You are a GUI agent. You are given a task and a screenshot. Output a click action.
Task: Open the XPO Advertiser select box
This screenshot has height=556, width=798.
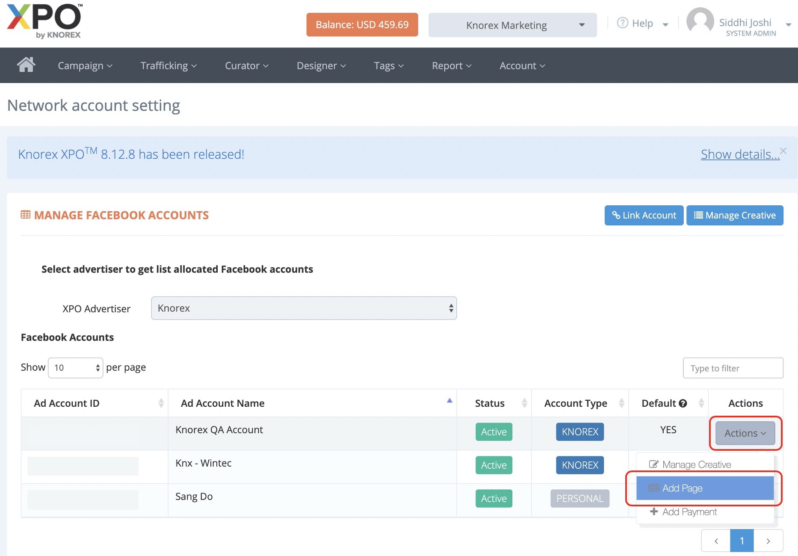(x=304, y=308)
